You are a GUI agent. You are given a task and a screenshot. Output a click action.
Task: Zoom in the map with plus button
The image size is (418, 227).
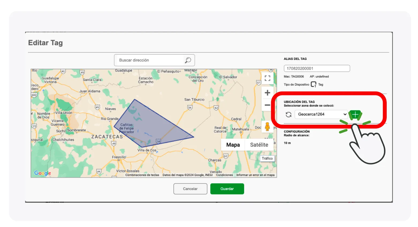267,93
